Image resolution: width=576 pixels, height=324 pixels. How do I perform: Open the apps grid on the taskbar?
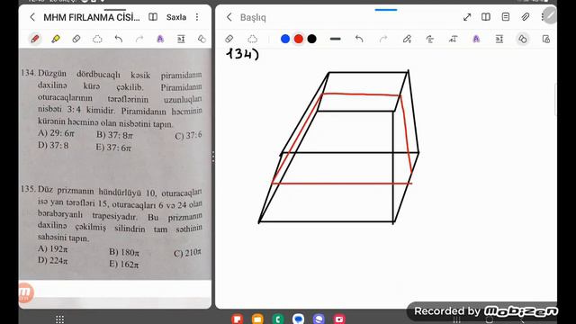60,319
